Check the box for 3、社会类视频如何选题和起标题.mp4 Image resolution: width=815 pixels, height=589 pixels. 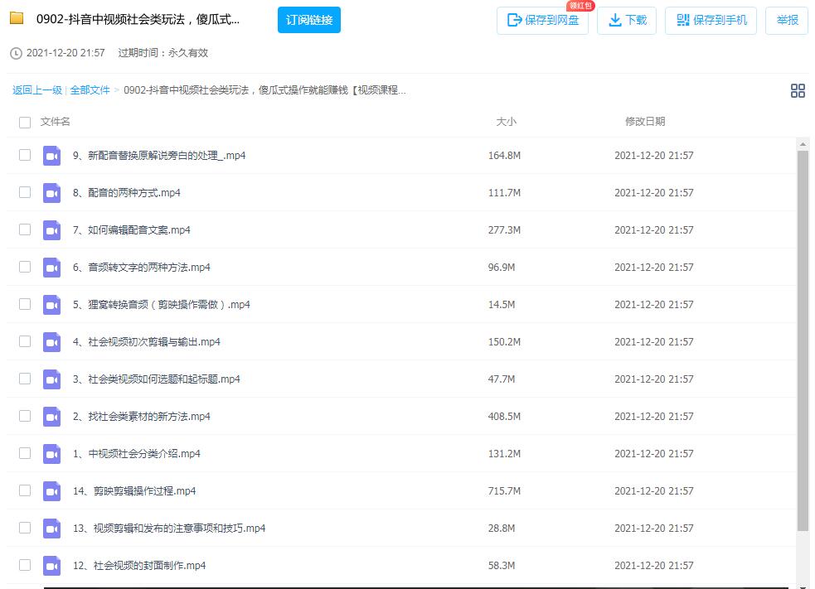click(x=24, y=379)
